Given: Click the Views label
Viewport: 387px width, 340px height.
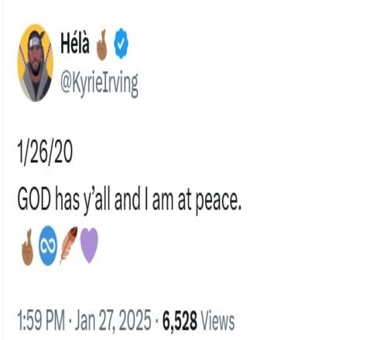Looking at the screenshot, I should coord(217,321).
